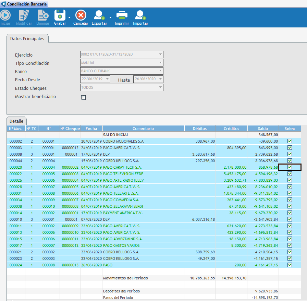Click the Modificar pencil icon
This screenshot has width=307, height=301.
tap(24, 15)
